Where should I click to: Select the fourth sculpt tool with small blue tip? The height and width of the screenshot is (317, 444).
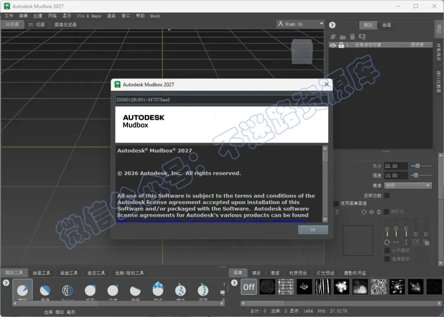(x=90, y=290)
